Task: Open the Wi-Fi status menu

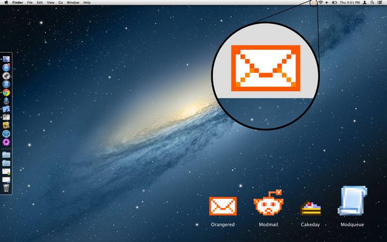Action: click(x=320, y=2)
